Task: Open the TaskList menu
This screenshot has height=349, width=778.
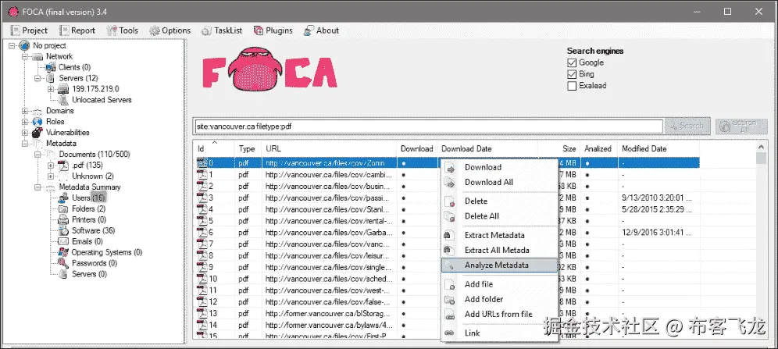Action: click(x=222, y=30)
